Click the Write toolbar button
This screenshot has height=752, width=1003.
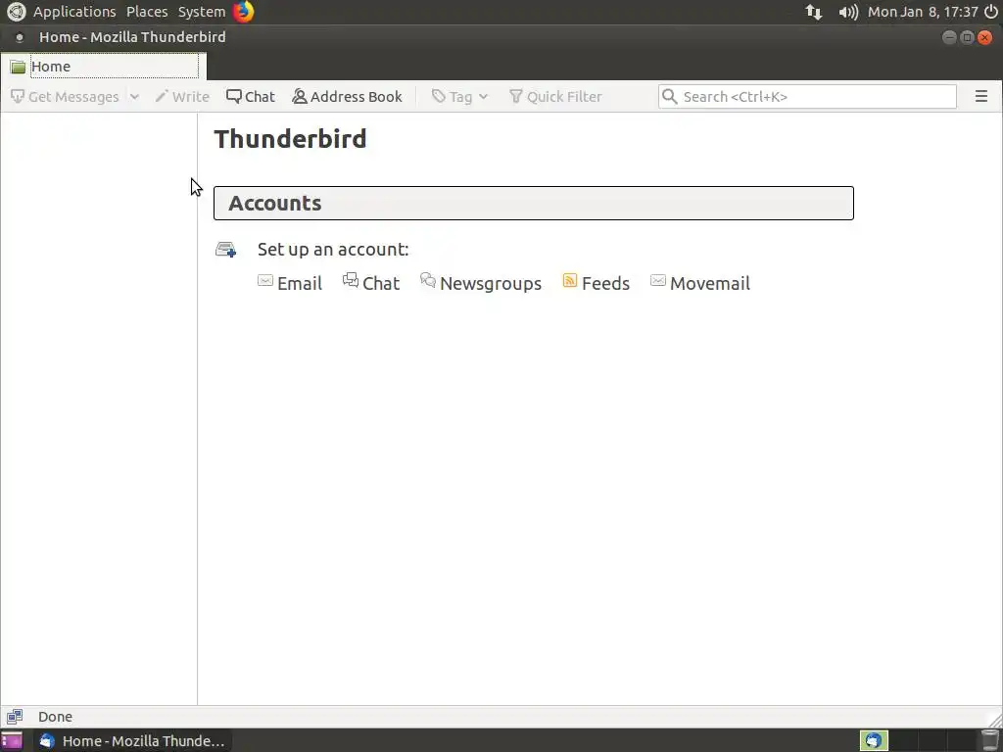[182, 97]
